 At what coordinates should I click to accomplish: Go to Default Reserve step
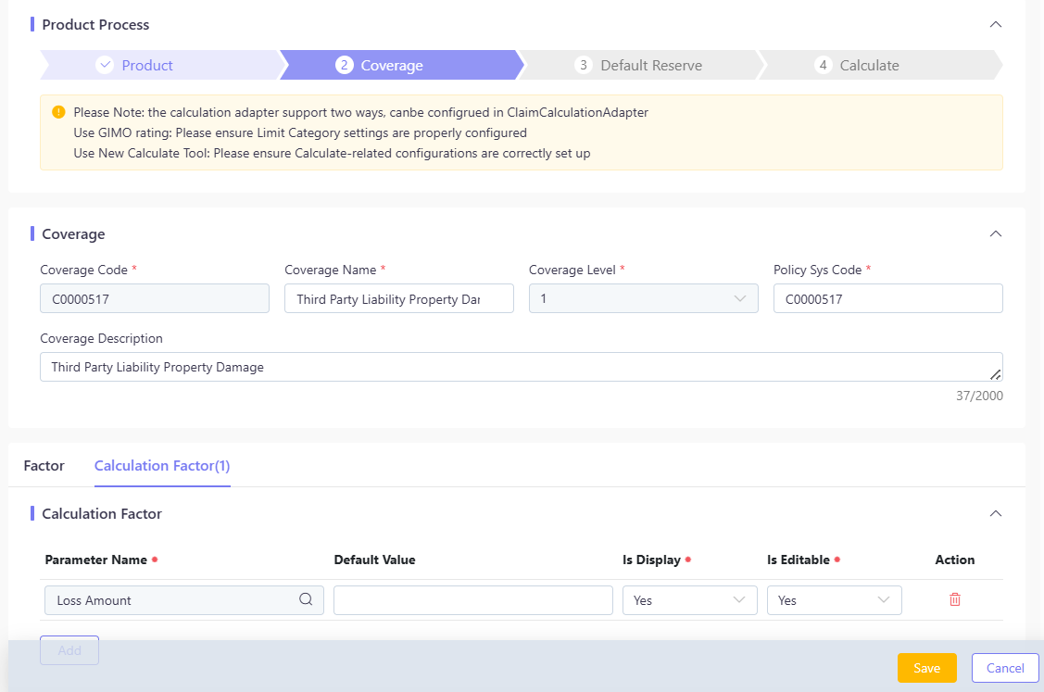(x=640, y=65)
